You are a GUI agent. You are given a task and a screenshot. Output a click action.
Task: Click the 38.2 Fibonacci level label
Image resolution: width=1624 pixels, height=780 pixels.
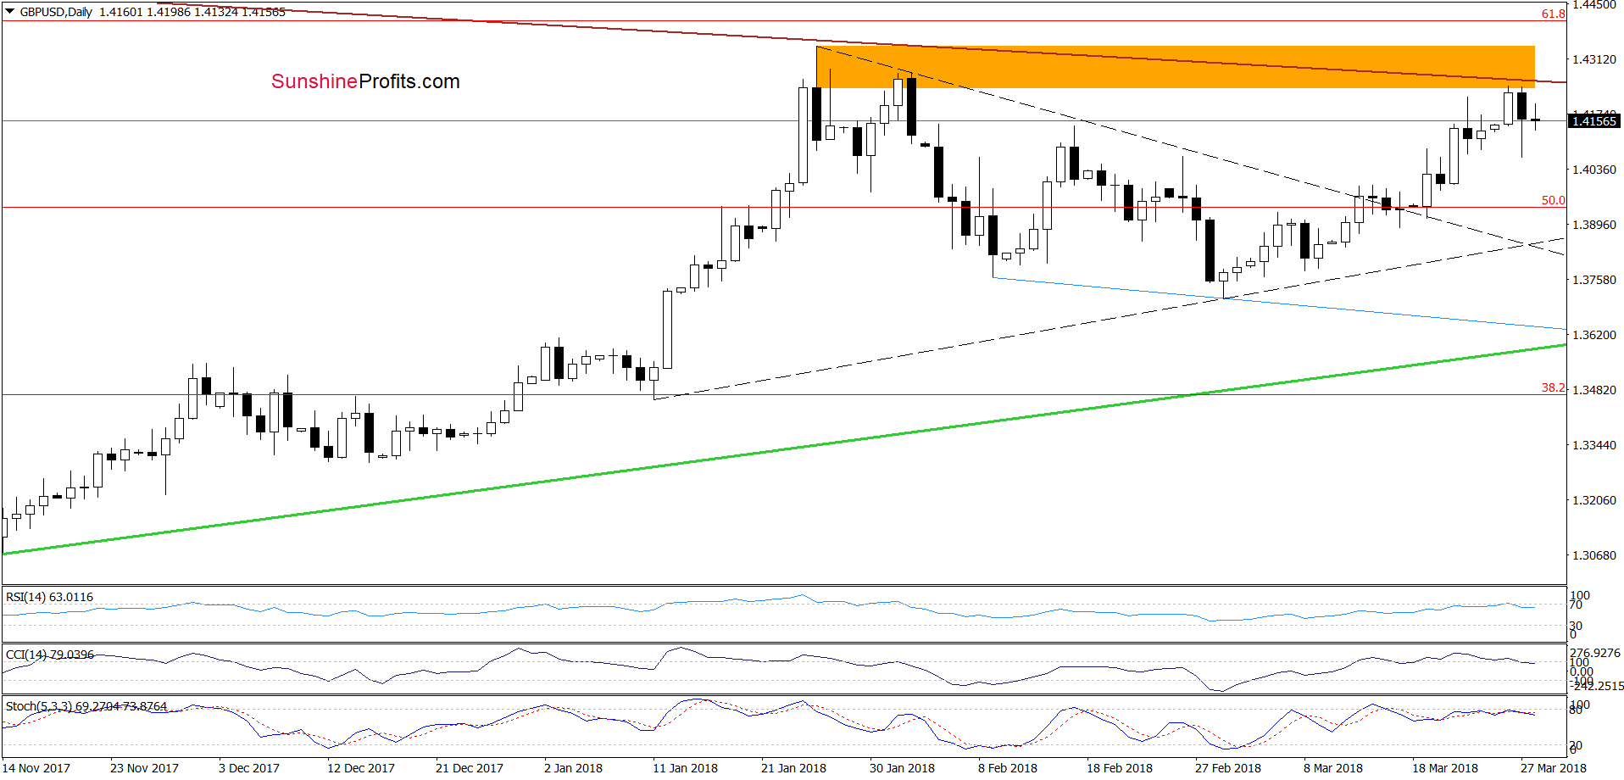click(1553, 387)
